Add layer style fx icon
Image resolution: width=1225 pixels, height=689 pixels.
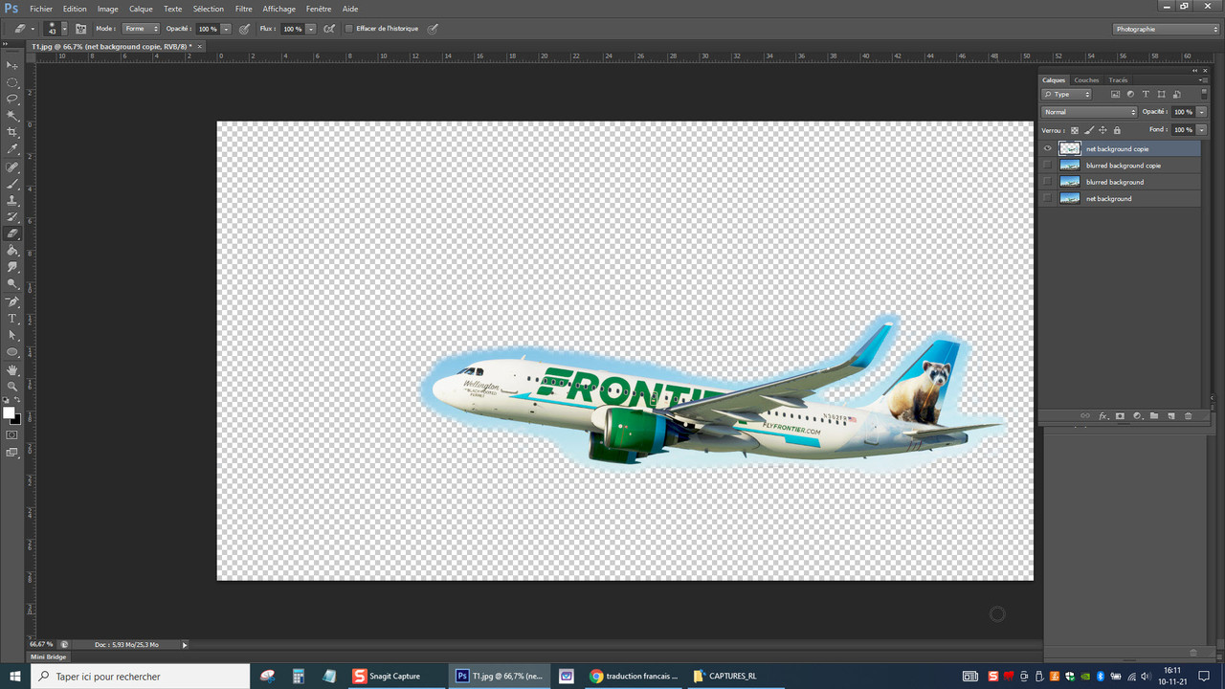click(1103, 416)
